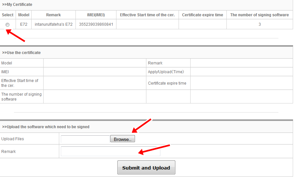Click the Model label under Use the certificate

pyautogui.click(x=7, y=63)
